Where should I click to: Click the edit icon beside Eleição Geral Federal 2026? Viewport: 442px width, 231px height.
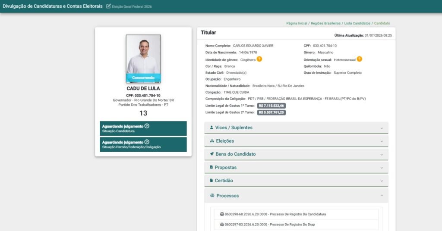pyautogui.click(x=108, y=6)
